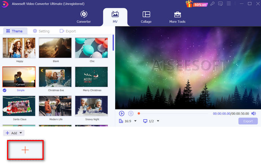This screenshot has height=165, width=261.
Task: Click the Christmas Eve label text
Action: [x=56, y=90]
